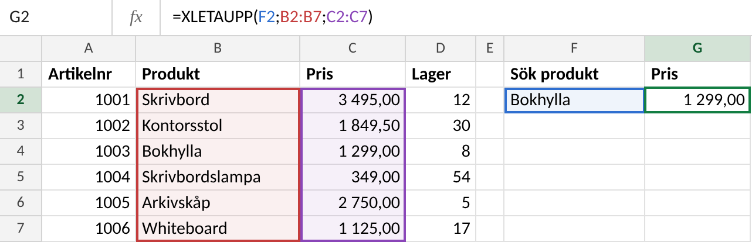Click the Produkt header cell
752x242 pixels.
218,74
